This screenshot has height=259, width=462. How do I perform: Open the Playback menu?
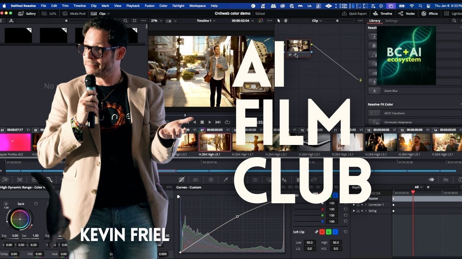(133, 6)
